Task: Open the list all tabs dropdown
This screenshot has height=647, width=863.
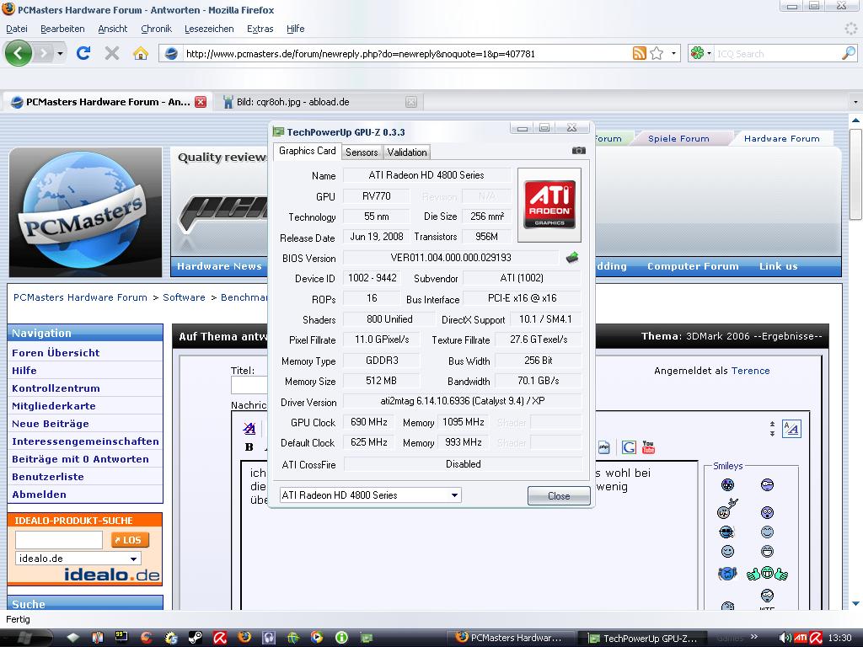Action: [855, 102]
